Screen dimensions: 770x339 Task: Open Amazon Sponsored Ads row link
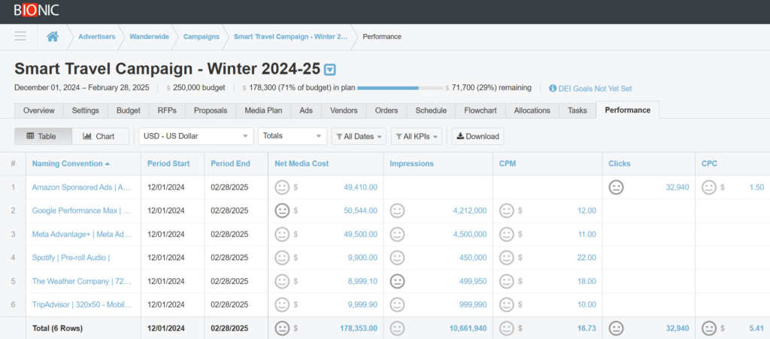[x=81, y=187]
